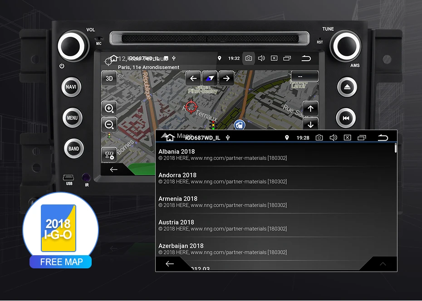Turn the TUNE knob on the head unit
Screen dimensions: 422x301
click(346, 46)
